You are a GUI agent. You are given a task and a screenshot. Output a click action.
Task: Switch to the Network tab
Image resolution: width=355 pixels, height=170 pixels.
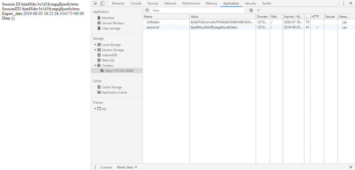pos(170,3)
